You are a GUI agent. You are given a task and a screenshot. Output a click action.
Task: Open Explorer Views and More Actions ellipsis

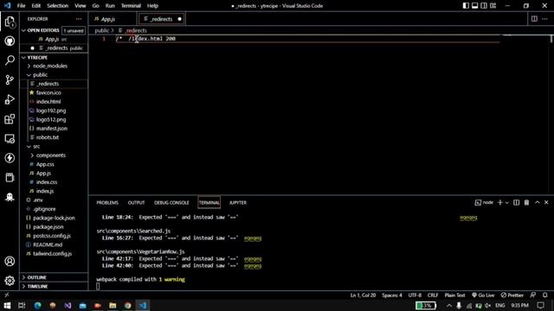pyautogui.click(x=79, y=19)
